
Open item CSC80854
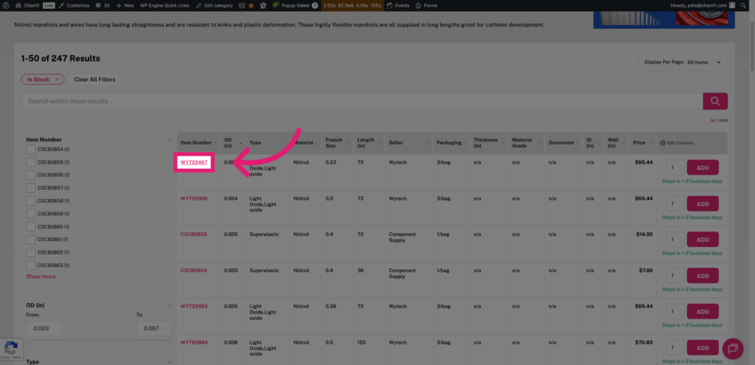click(x=194, y=271)
